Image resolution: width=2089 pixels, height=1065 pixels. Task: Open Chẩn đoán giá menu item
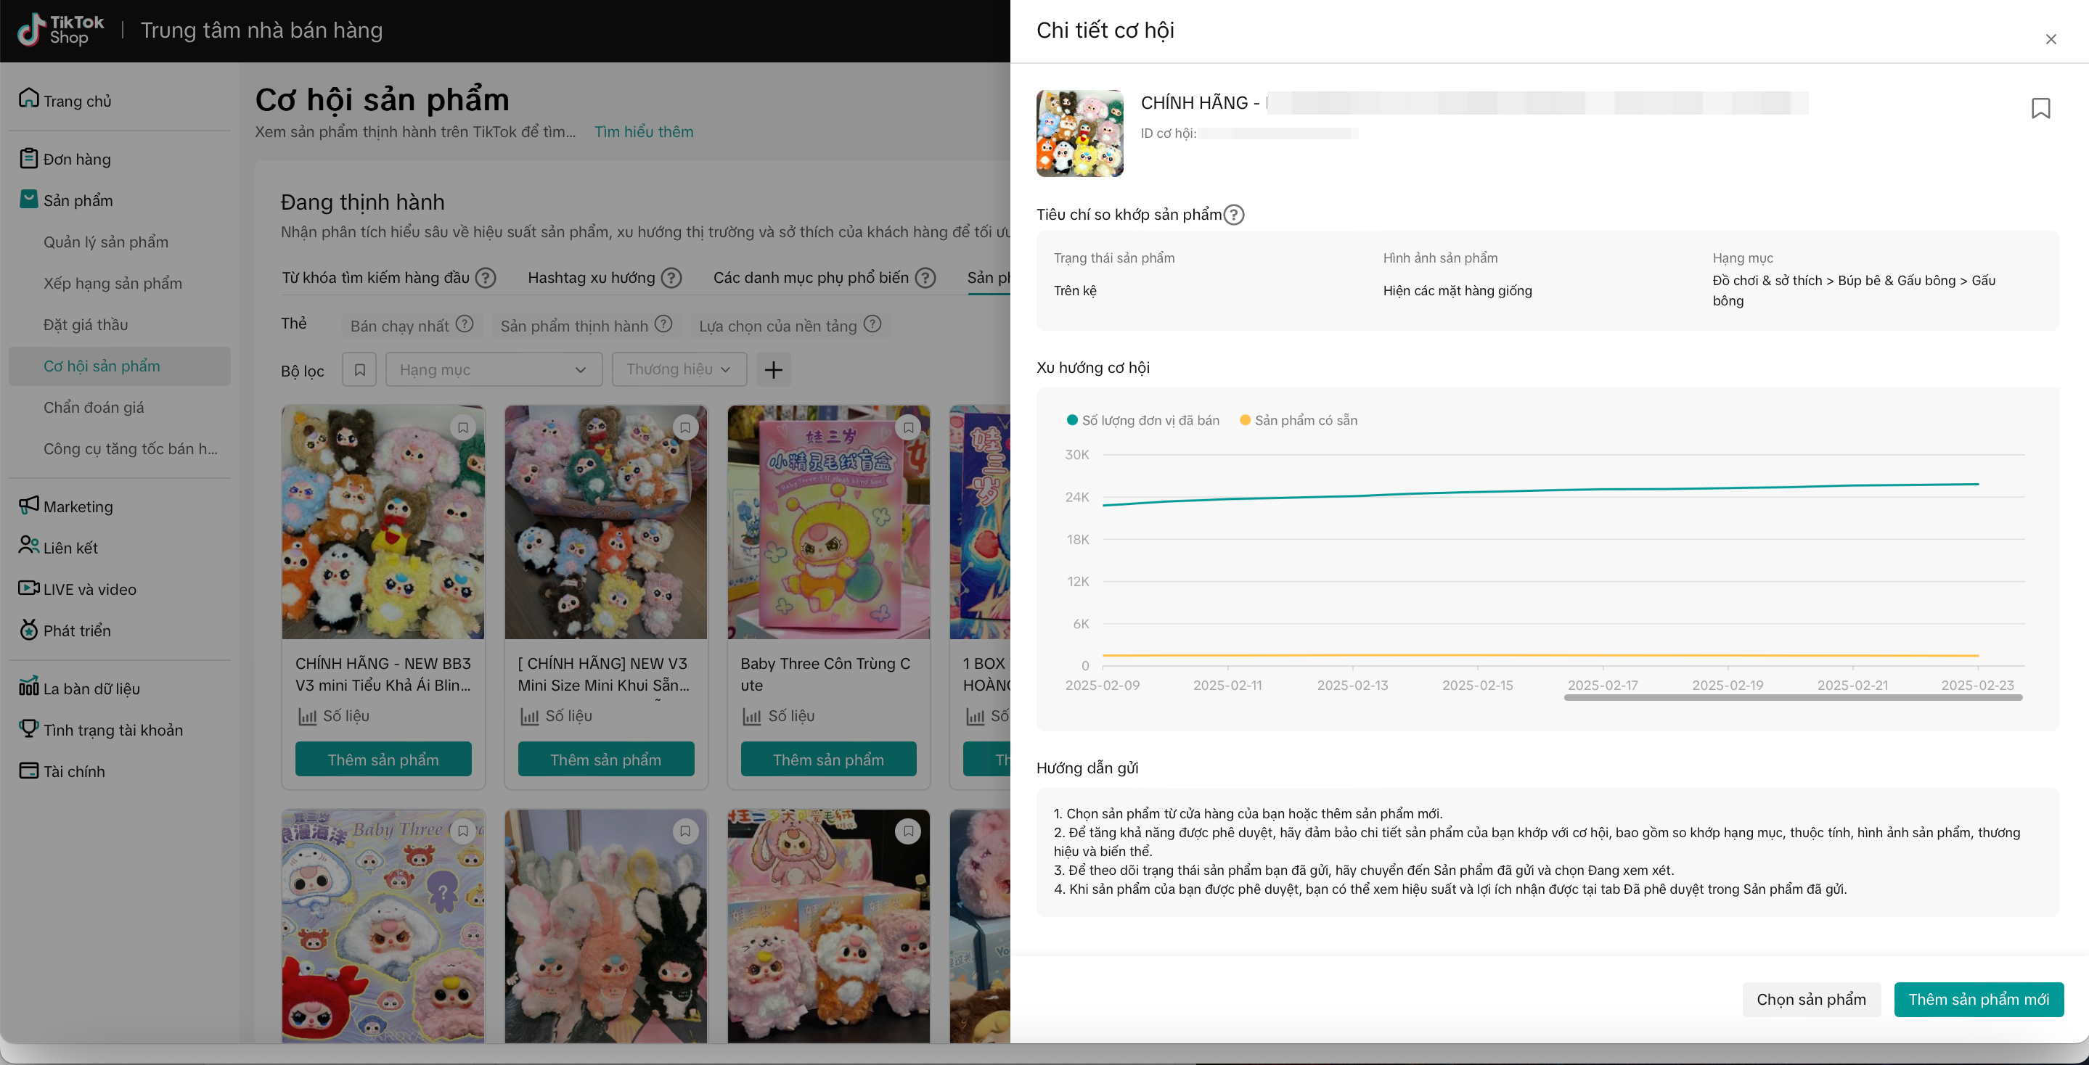[x=94, y=407]
